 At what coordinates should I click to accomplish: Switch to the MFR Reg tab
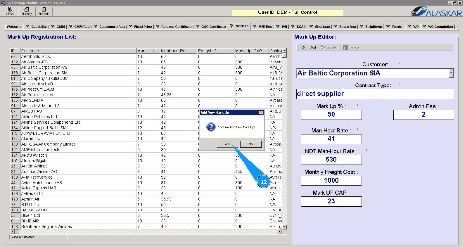(x=262, y=27)
